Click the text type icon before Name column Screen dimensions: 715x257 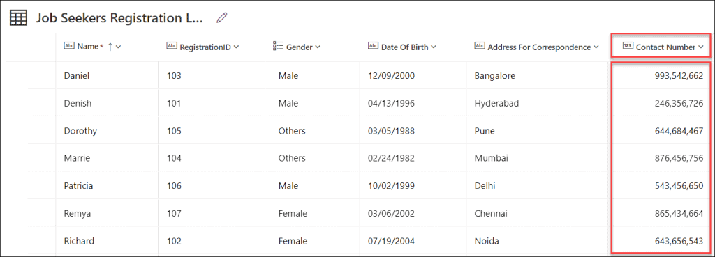69,46
